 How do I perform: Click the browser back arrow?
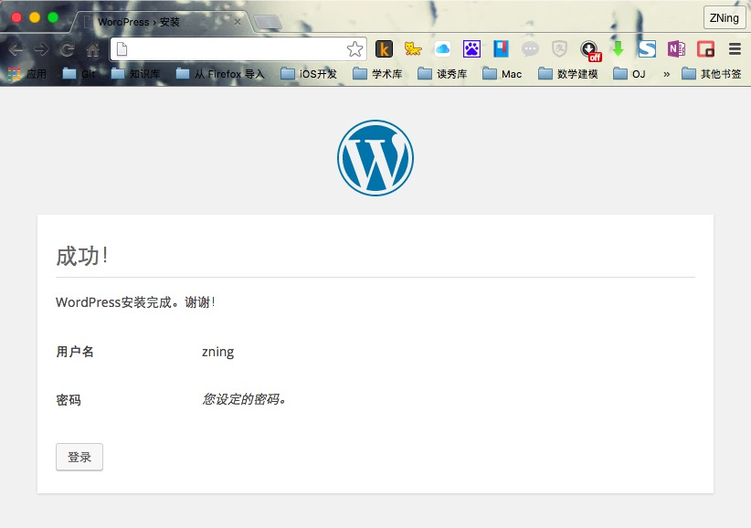(x=16, y=49)
